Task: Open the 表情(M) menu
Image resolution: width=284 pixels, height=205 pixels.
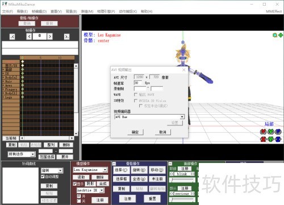Action: coord(87,11)
